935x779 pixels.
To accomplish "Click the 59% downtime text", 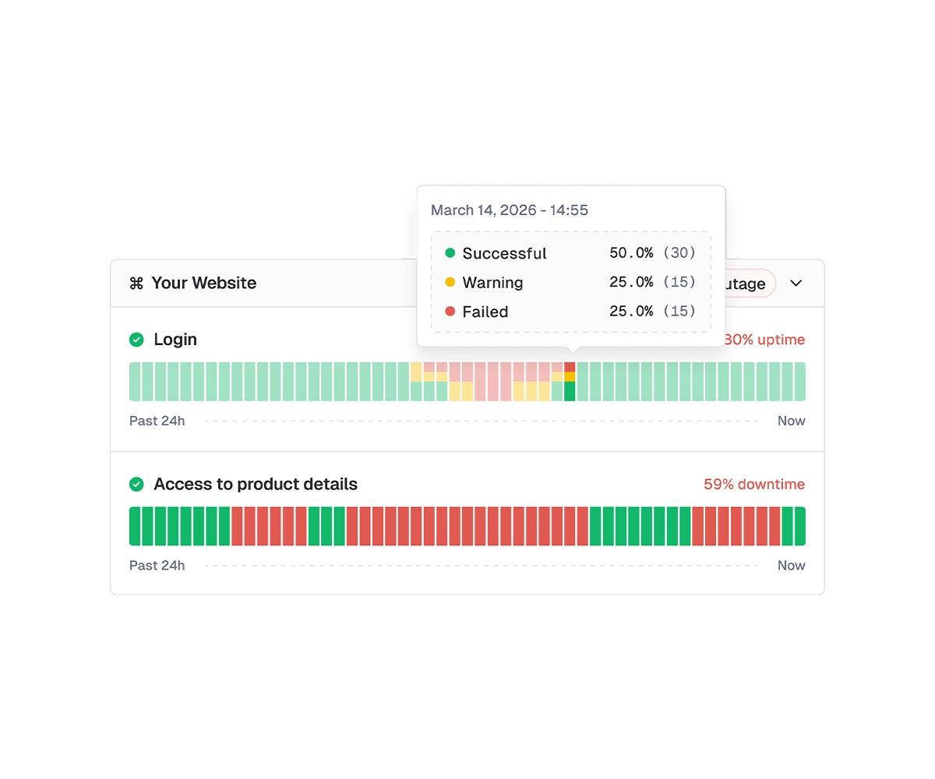I will click(754, 485).
